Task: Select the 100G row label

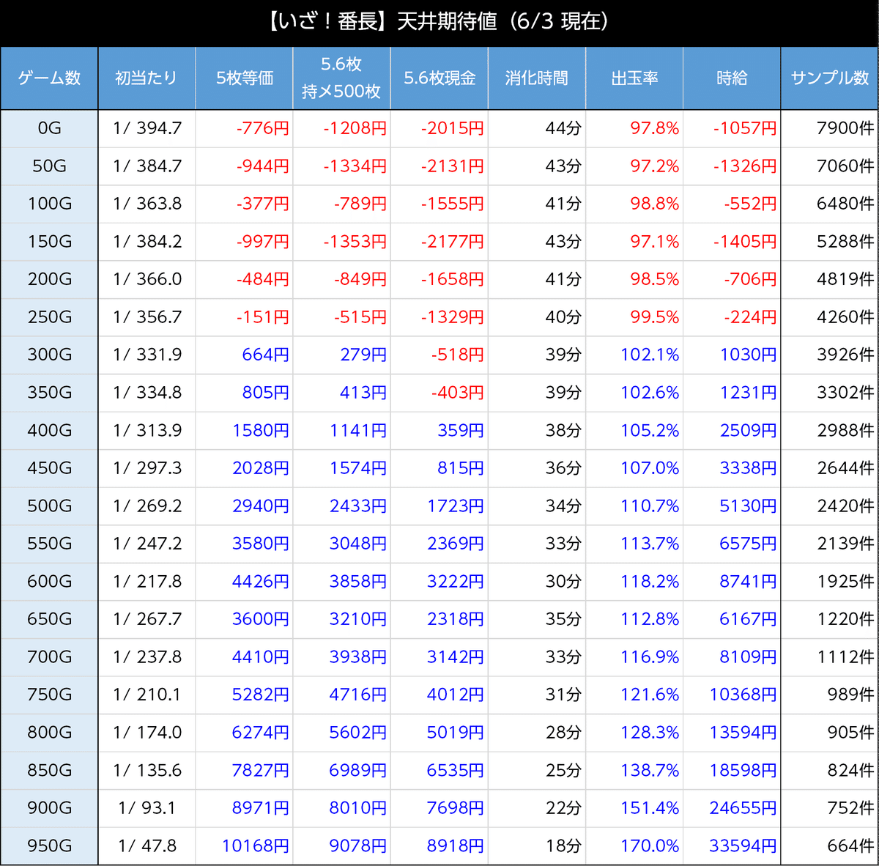Action: (49, 204)
